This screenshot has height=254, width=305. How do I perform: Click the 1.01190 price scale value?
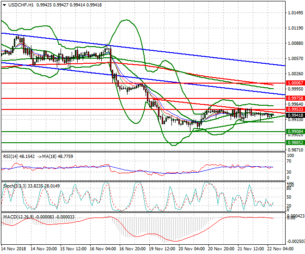click(x=295, y=28)
